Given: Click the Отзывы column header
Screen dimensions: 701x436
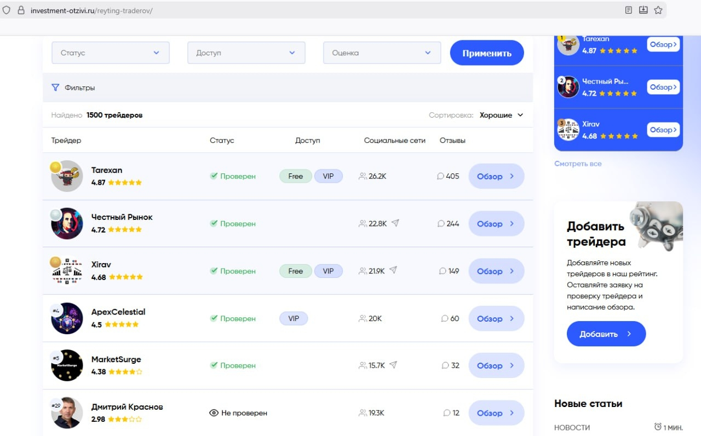Looking at the screenshot, I should point(452,141).
